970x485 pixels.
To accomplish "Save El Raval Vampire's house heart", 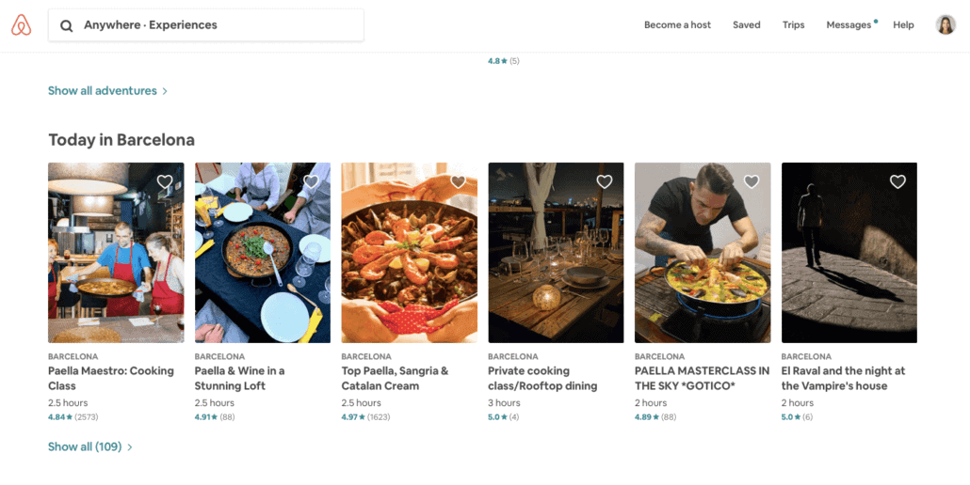I will coord(897,181).
